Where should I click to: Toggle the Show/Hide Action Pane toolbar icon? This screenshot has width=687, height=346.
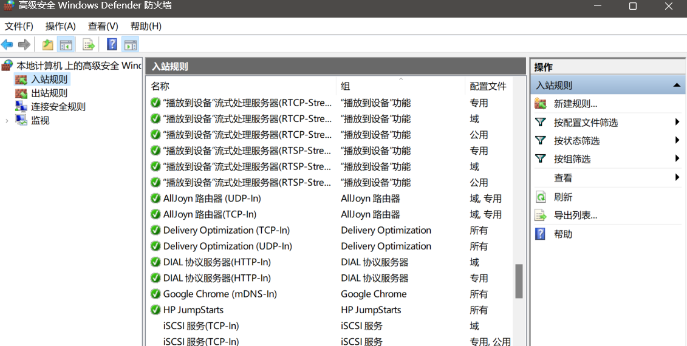coord(130,44)
